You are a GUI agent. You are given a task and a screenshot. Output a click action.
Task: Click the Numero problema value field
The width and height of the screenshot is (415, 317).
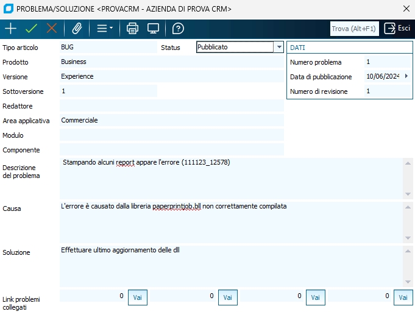click(x=388, y=62)
